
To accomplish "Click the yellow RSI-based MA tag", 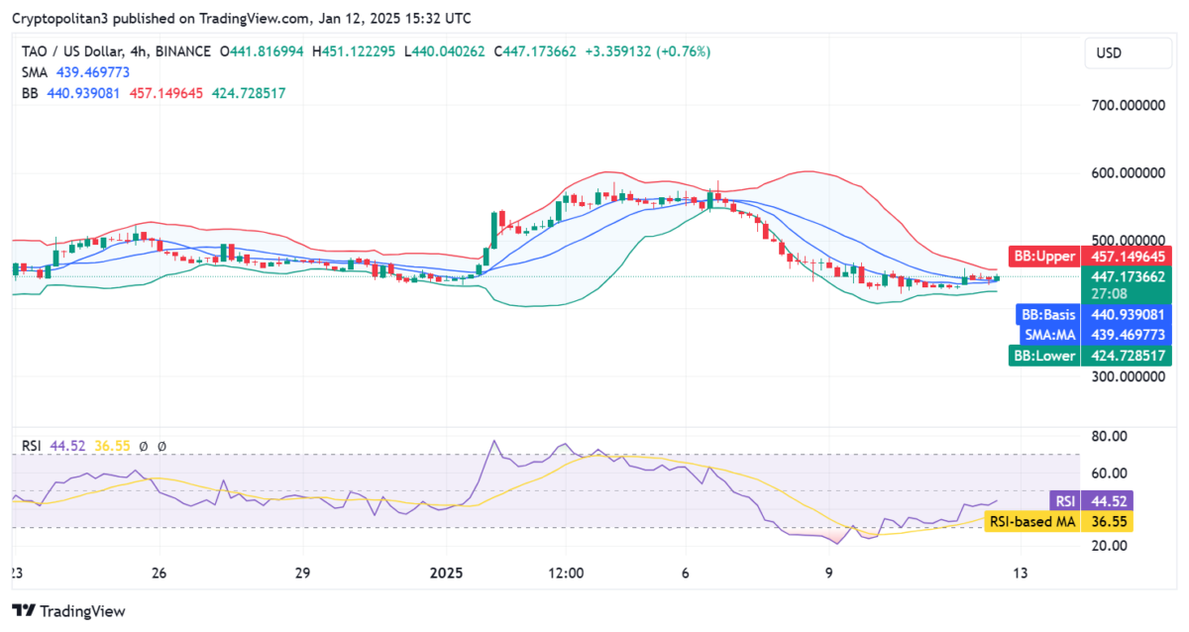I will coord(1034,521).
